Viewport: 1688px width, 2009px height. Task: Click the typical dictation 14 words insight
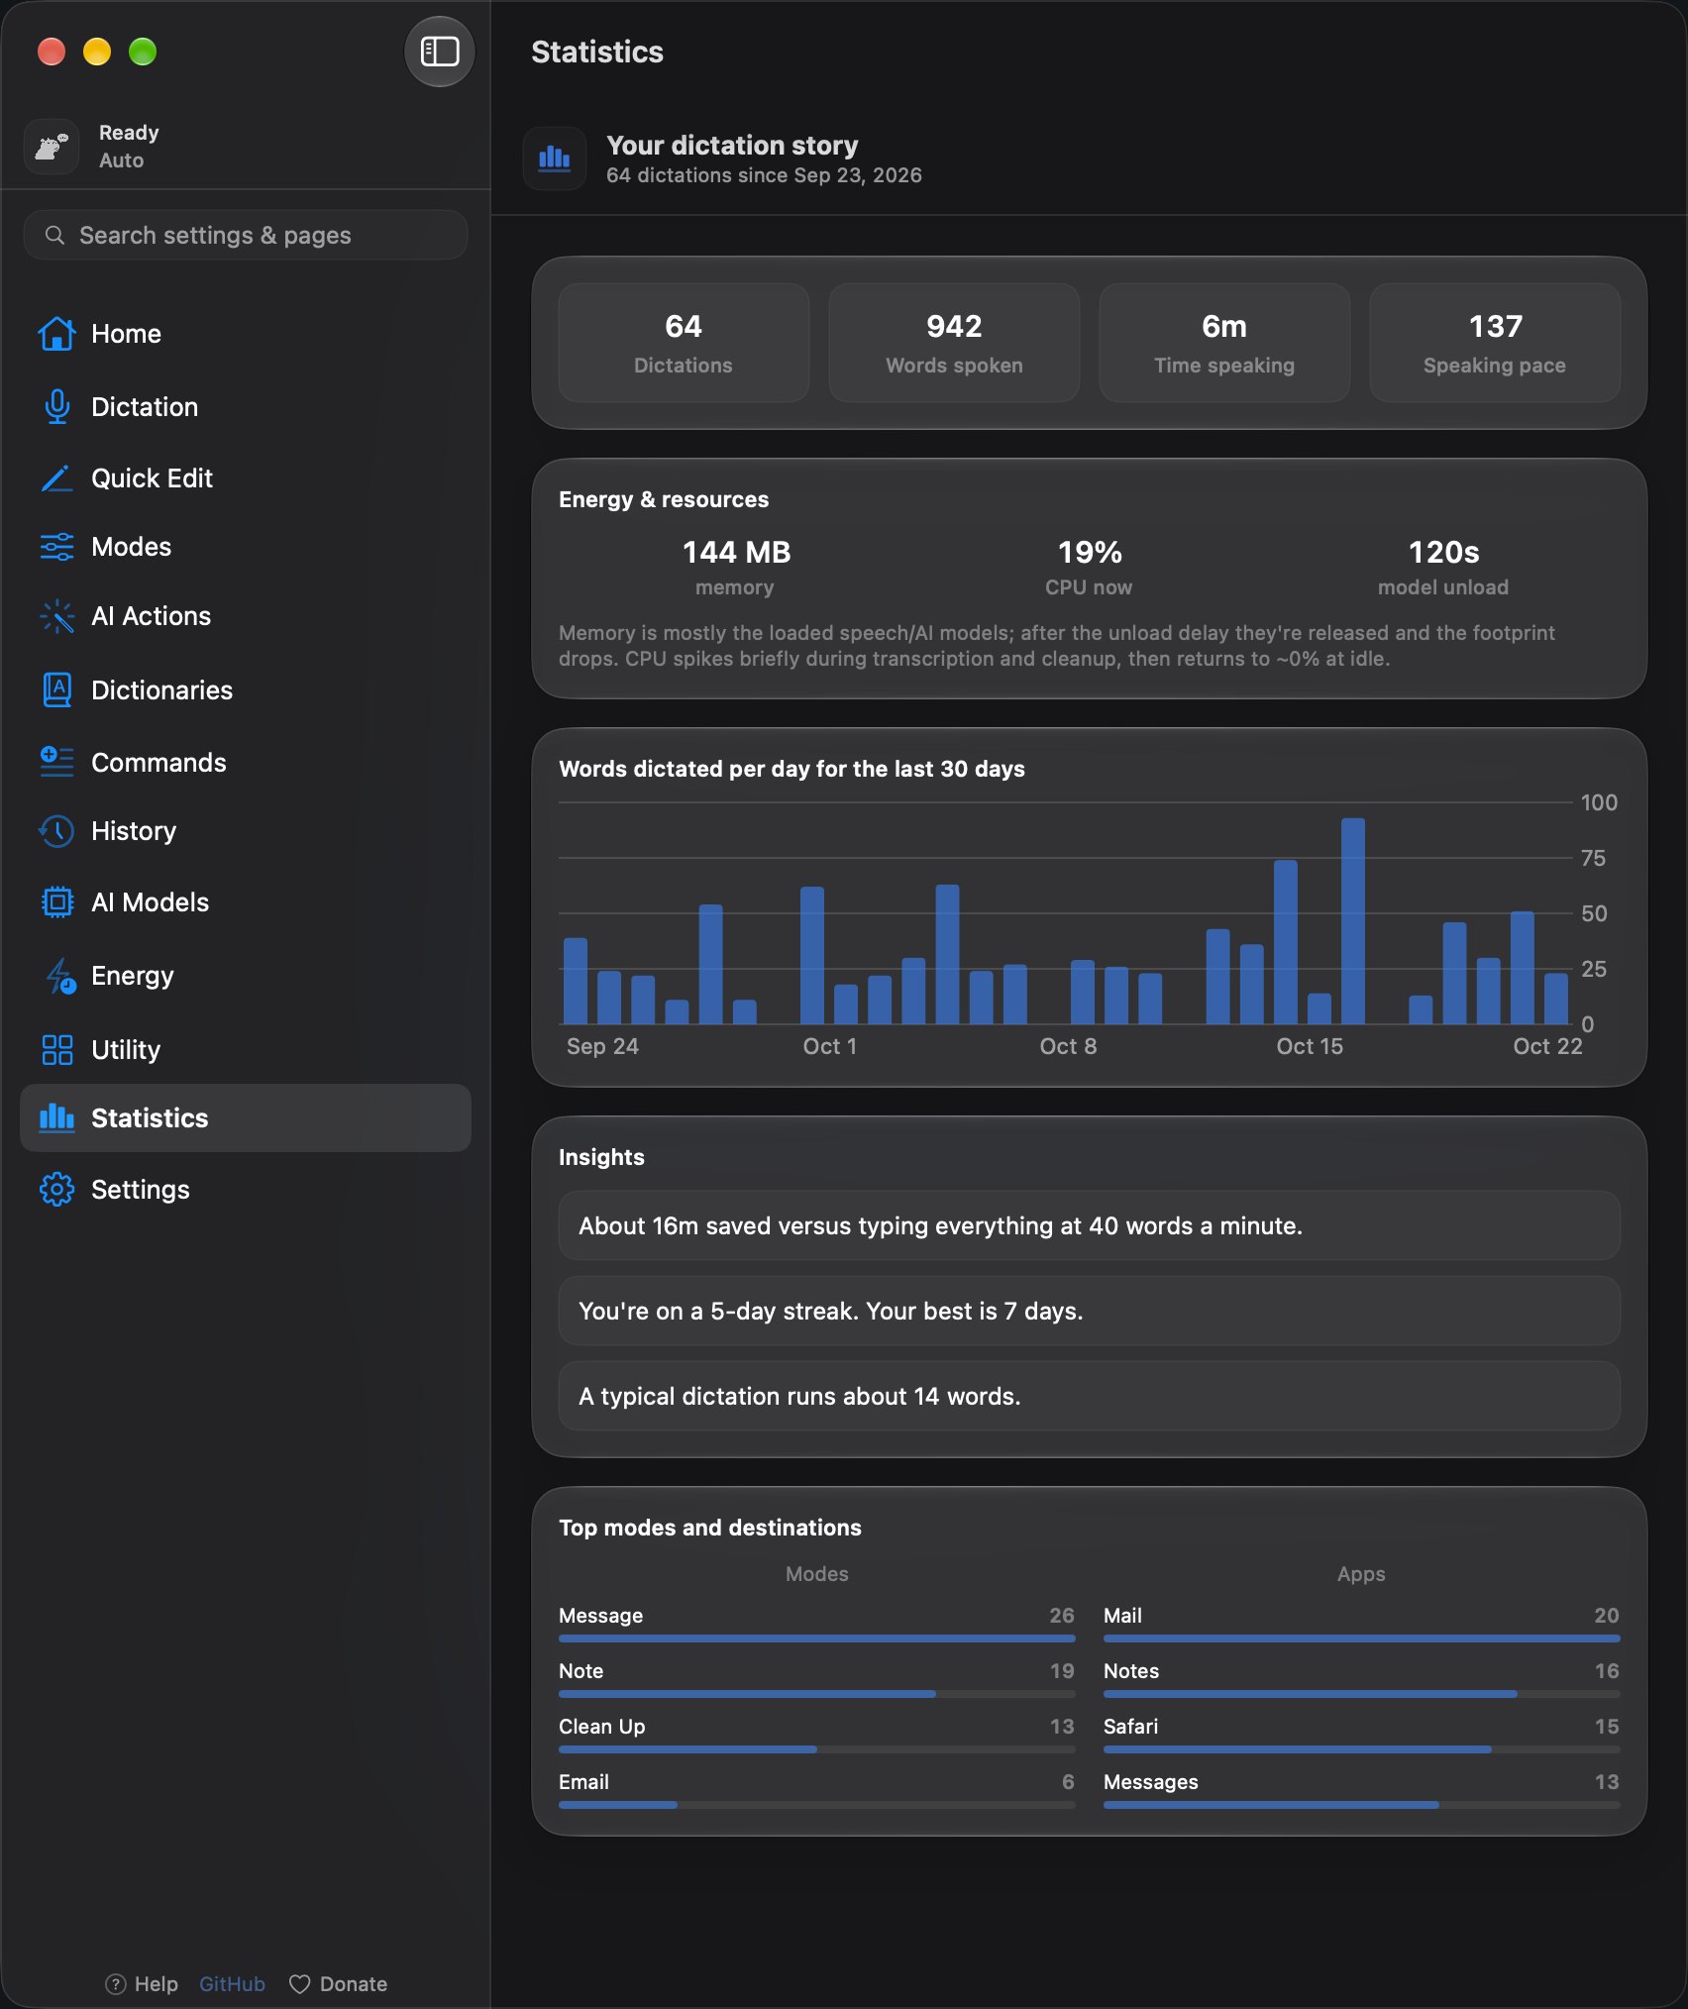(x=1089, y=1396)
